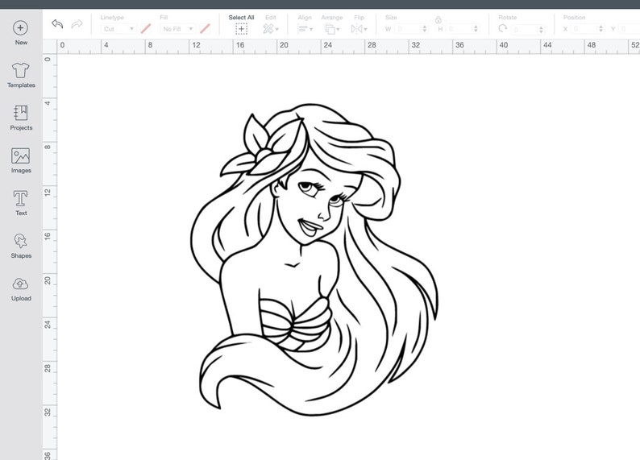
Task: Open the Align options
Action: [x=305, y=29]
